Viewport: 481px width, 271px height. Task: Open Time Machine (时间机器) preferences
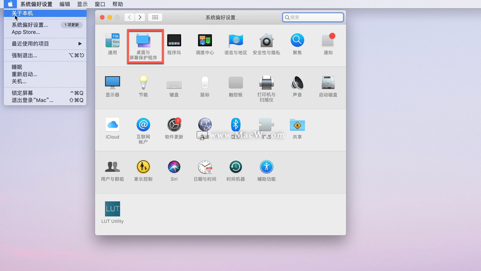(x=235, y=167)
